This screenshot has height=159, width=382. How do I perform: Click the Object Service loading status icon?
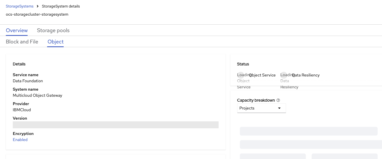tap(241, 75)
